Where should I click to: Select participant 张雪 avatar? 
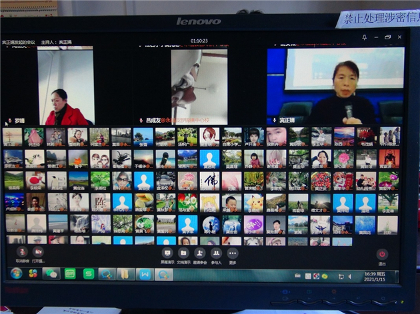pos(143,137)
